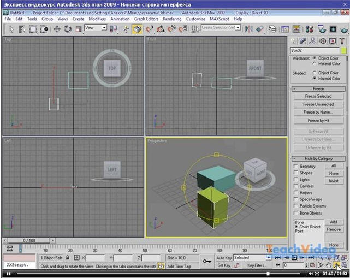Image resolution: width=350 pixels, height=278 pixels.
Task: Click Freeze by Name button
Action: [318, 113]
